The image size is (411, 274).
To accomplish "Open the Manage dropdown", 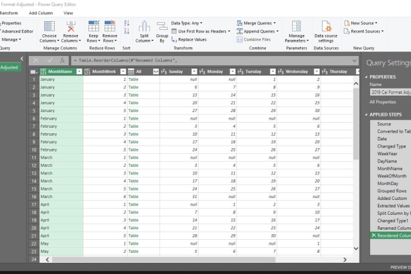I will pos(11,40).
